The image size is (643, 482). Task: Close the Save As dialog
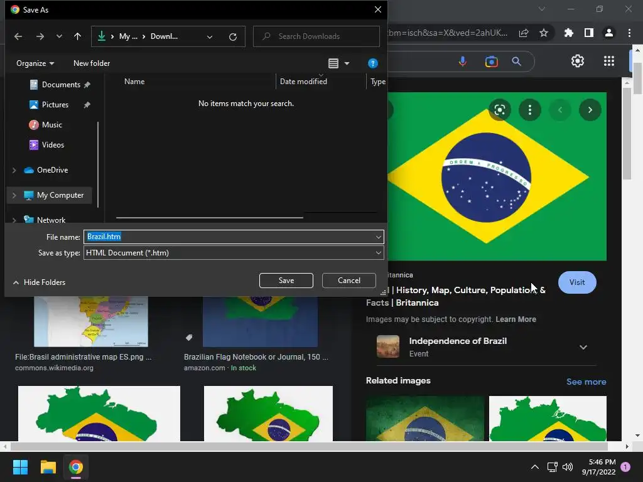click(x=377, y=9)
